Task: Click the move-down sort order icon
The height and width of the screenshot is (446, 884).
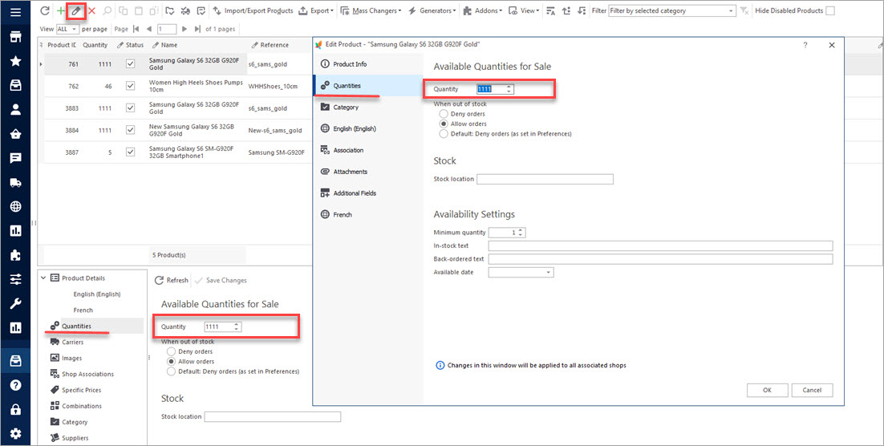Action: click(582, 10)
